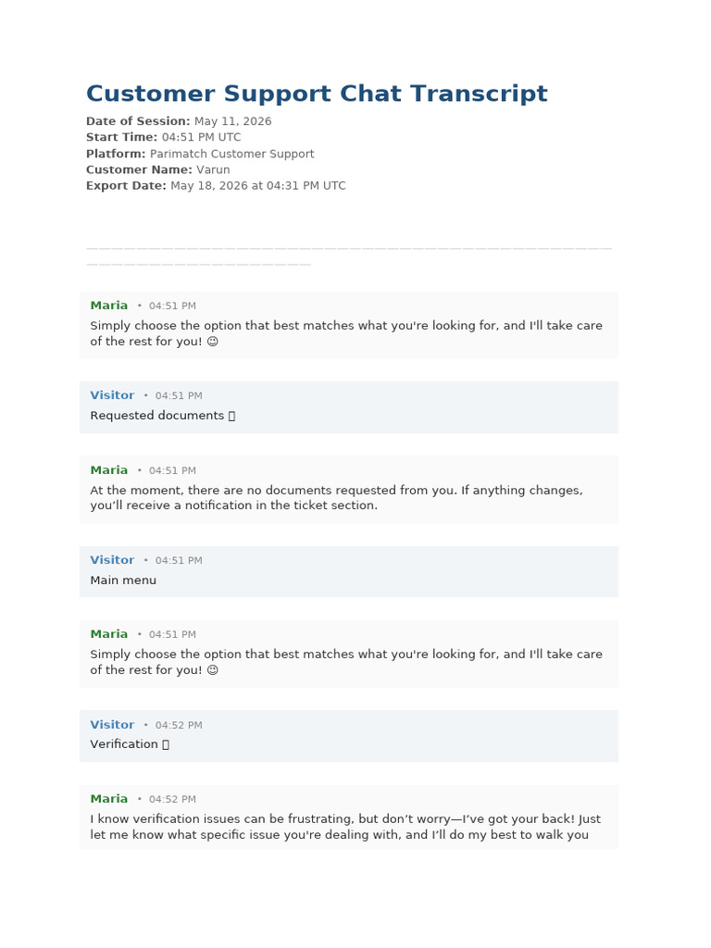
Task: Click the Export Date line
Action: [216, 185]
